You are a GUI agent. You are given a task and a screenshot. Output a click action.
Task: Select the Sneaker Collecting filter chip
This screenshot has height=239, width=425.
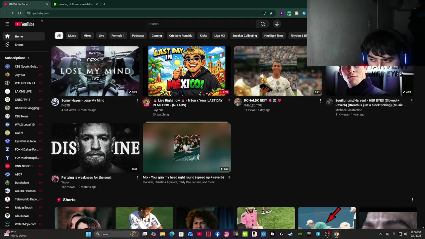point(245,36)
